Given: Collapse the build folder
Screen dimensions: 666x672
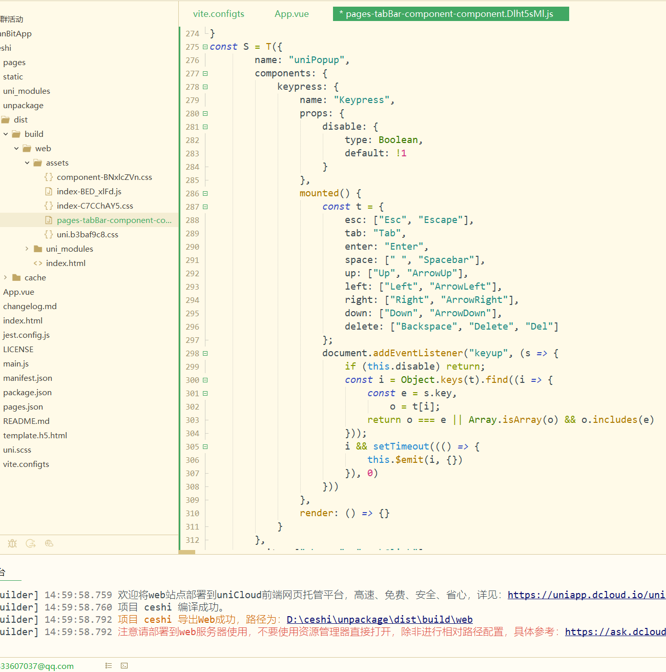Looking at the screenshot, I should pos(6,134).
